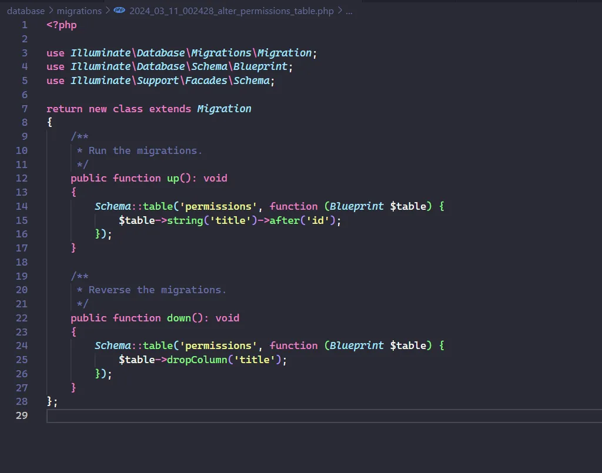
Task: Place cursor on the 'down' function name
Action: [x=179, y=318]
